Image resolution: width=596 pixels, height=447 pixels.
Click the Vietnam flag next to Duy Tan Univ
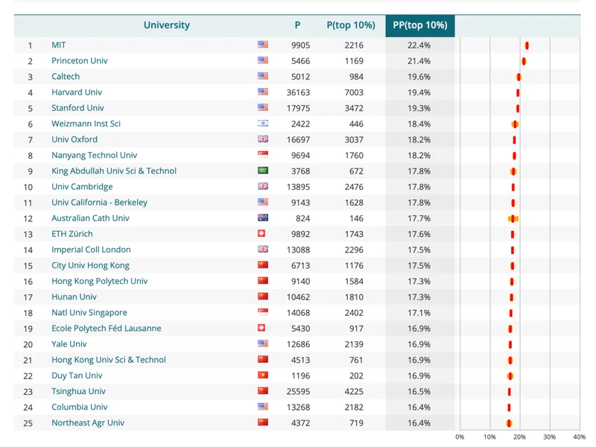262,375
